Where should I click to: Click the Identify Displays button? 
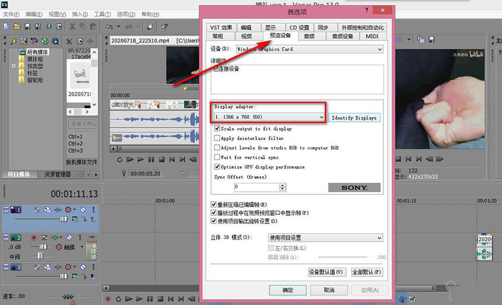[x=354, y=118]
